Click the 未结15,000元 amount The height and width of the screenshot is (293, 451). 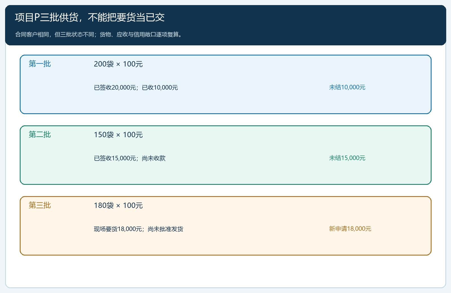pyautogui.click(x=347, y=158)
